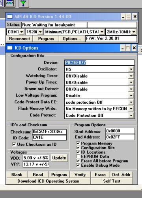Disable Enable Debug Mode checkbox

pyautogui.click(x=78, y=165)
